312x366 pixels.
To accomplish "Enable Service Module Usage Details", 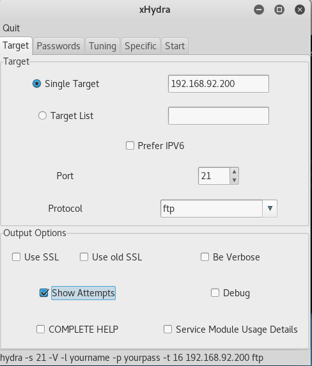I will [168, 330].
